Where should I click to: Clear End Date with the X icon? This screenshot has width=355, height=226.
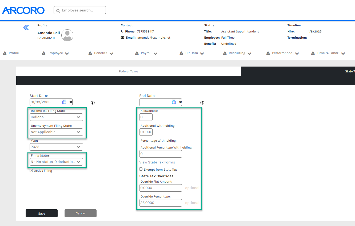point(180,102)
